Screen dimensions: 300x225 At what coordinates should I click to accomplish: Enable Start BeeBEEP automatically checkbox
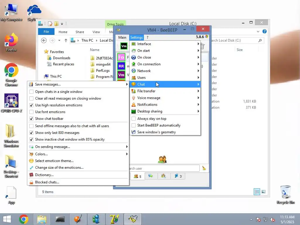(134, 125)
